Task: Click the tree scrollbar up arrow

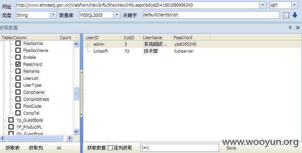Action: click(76, 44)
